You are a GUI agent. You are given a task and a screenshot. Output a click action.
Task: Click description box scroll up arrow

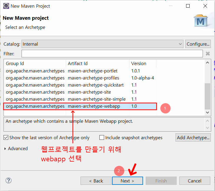tap(207, 121)
